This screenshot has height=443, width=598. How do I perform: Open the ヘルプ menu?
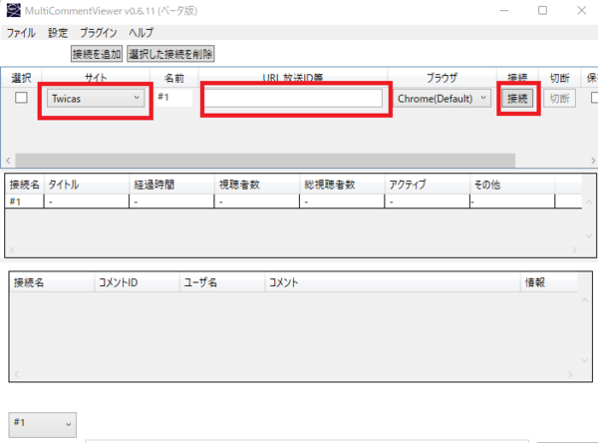tap(141, 33)
